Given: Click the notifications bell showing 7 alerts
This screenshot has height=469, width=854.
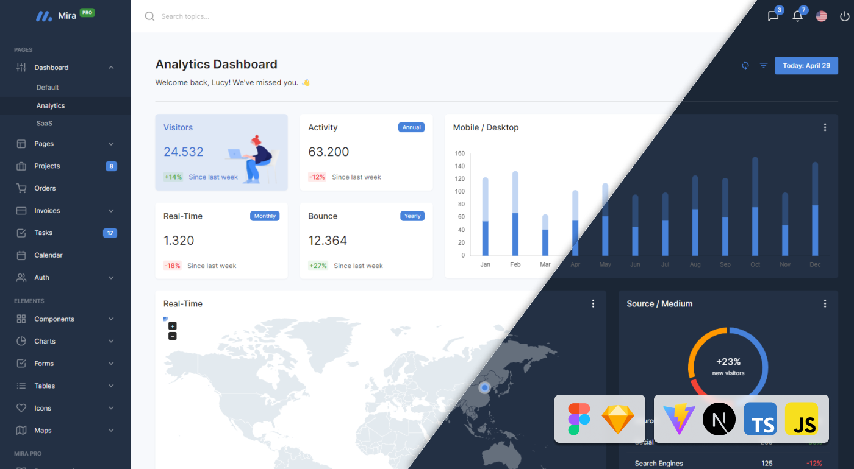Looking at the screenshot, I should (797, 16).
